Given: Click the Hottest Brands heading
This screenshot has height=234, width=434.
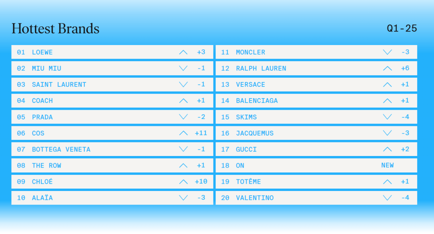Looking at the screenshot, I should tap(55, 29).
